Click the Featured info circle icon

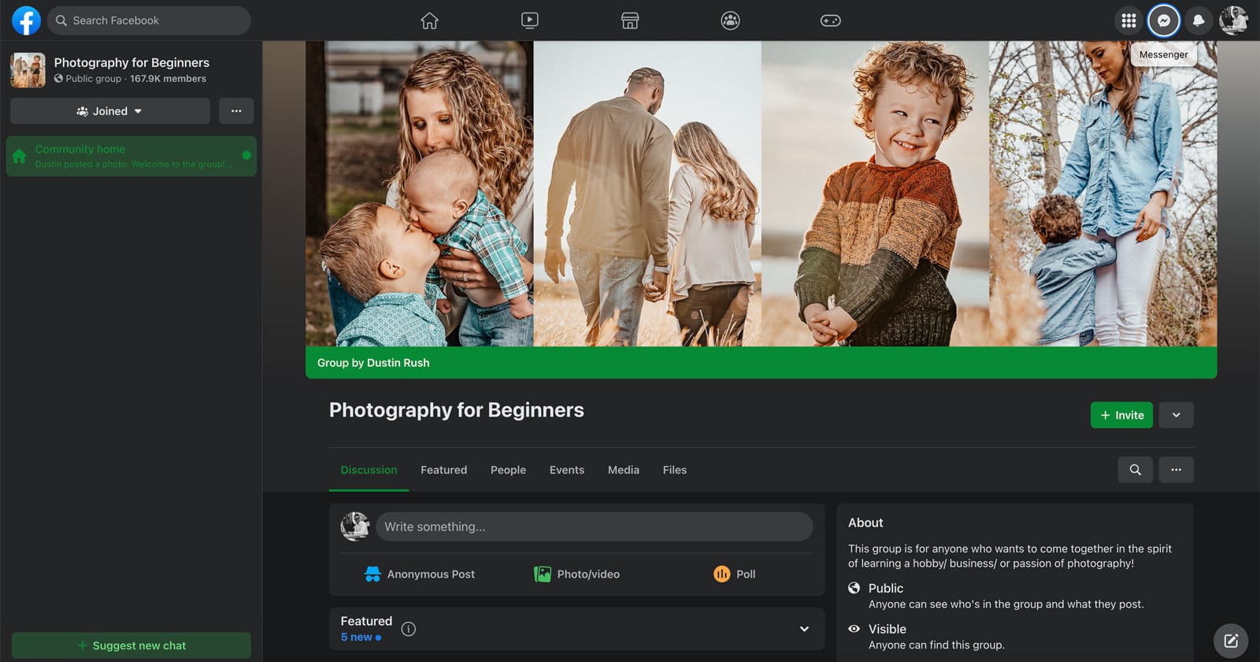tap(409, 629)
